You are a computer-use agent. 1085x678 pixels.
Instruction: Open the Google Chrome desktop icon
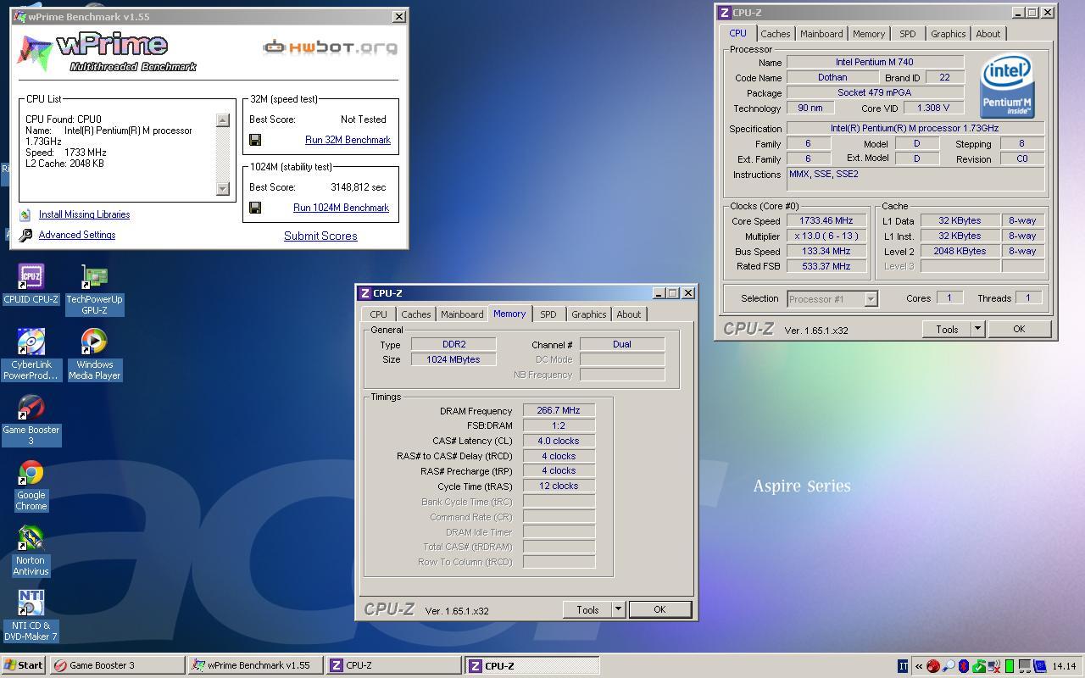[31, 485]
